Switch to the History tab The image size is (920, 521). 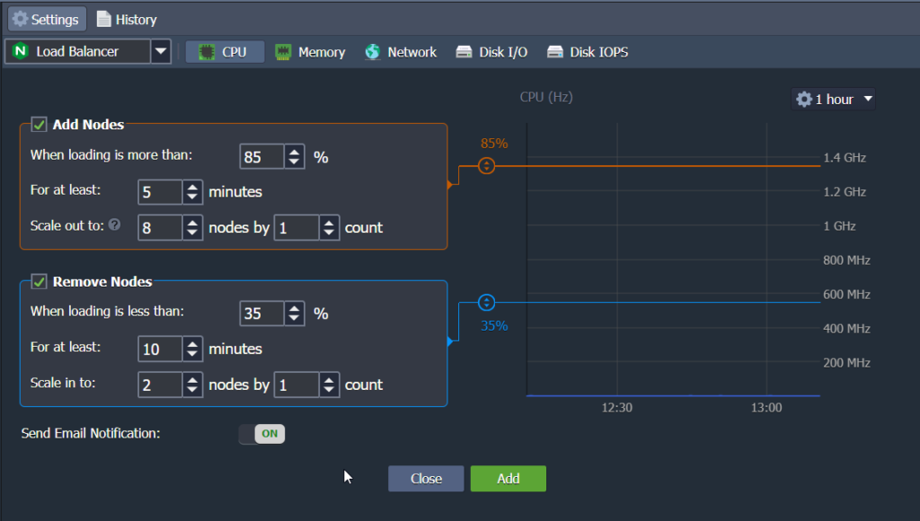point(127,20)
